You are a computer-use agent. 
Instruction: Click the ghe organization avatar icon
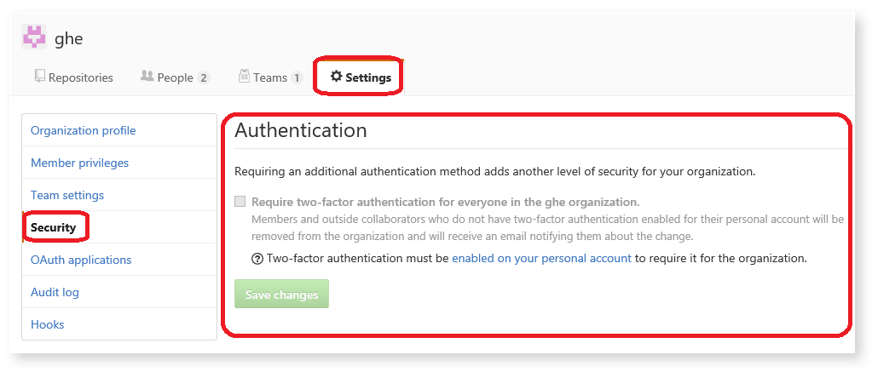(x=34, y=37)
